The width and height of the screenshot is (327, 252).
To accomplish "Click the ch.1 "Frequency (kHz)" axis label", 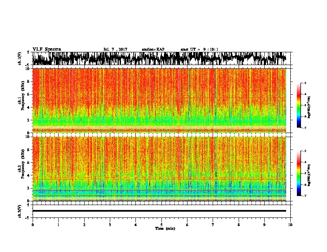I will pos(22,96).
